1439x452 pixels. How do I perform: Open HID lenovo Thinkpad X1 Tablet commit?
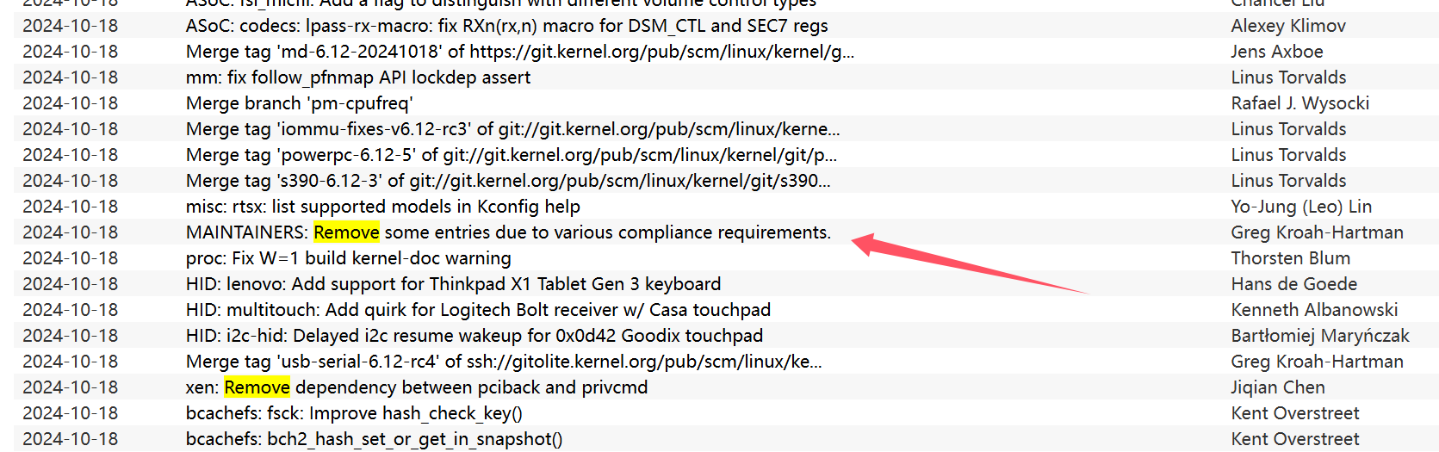coord(454,284)
